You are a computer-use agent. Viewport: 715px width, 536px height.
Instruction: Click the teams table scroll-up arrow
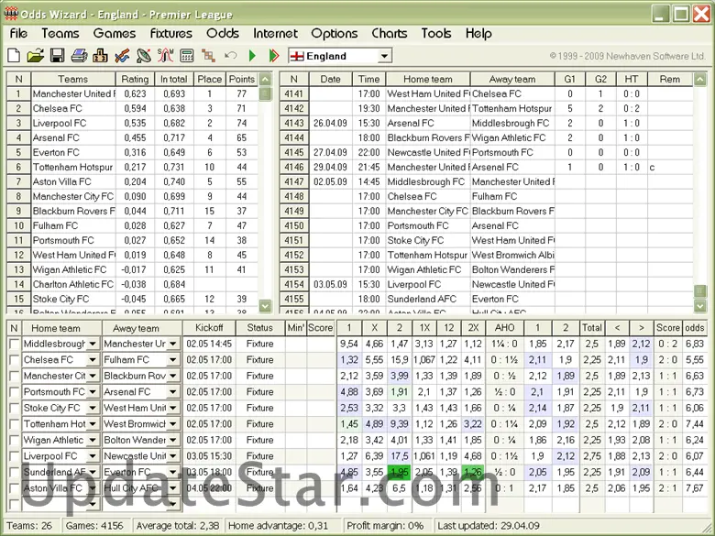click(265, 80)
